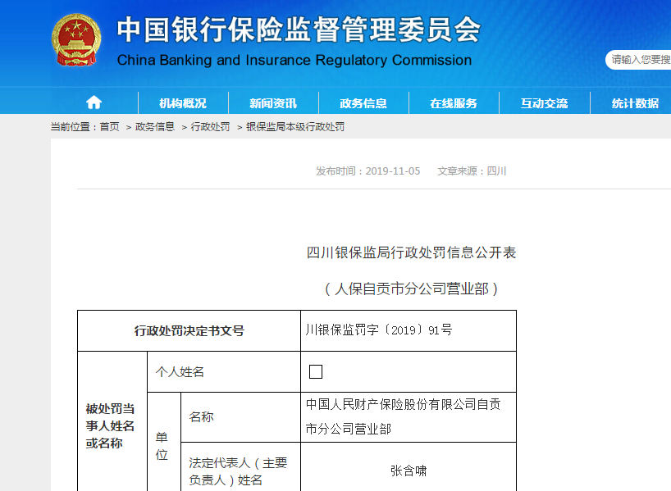Image resolution: width=671 pixels, height=491 pixels.
Task: Click the search input field 请输入您要搜
Action: click(638, 60)
